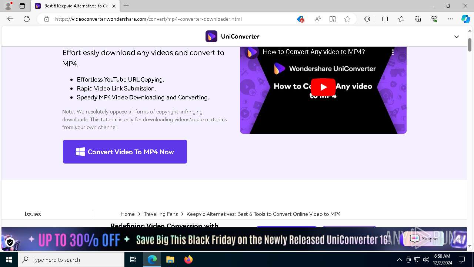Image resolution: width=474 pixels, height=267 pixels.
Task: View site information padlock icon
Action: tap(47, 19)
